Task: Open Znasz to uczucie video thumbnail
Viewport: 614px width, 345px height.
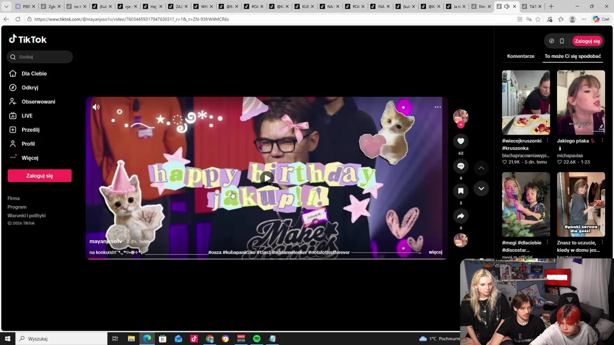Action: coord(581,205)
